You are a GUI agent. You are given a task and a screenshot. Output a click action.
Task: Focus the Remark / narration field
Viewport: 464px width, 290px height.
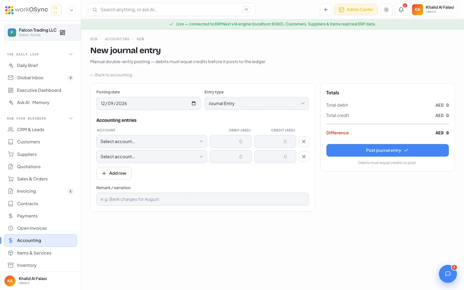point(203,199)
